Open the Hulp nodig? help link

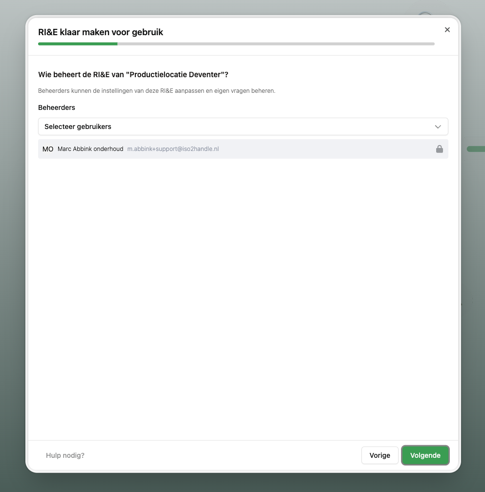65,455
